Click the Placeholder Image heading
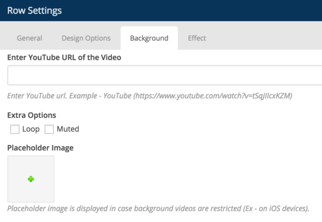 [40, 148]
